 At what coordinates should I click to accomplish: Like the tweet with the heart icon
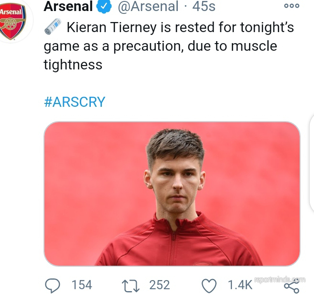tap(209, 285)
